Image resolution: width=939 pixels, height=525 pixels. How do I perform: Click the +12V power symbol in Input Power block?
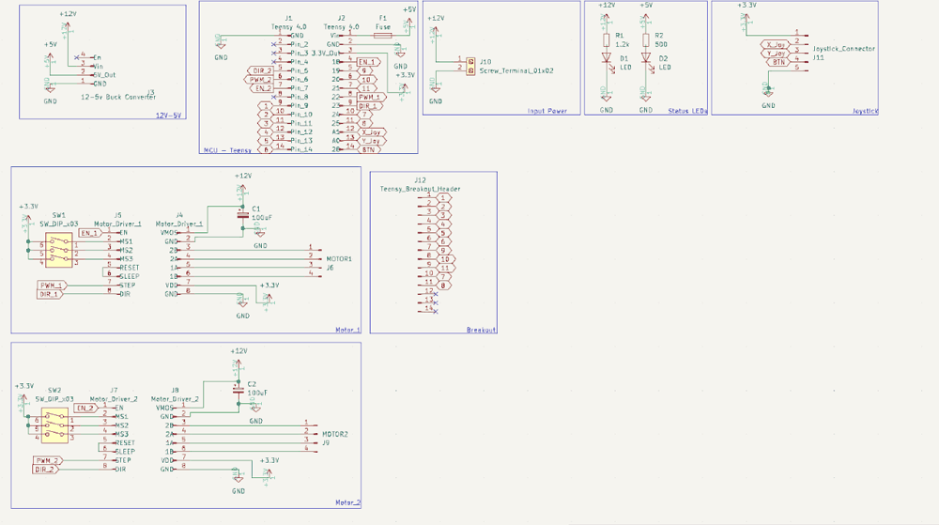point(436,32)
